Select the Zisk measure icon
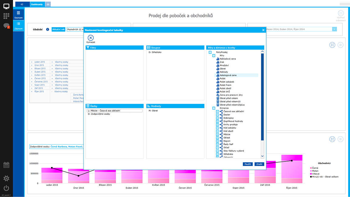The image size is (350, 197). (218, 62)
